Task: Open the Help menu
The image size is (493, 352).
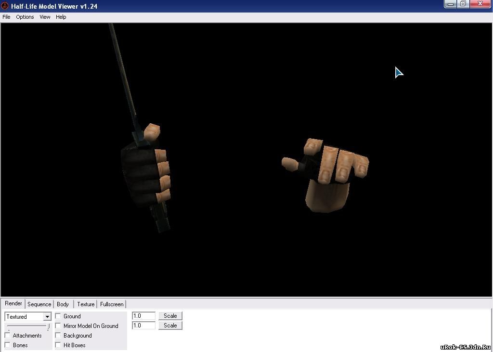Action: [61, 17]
